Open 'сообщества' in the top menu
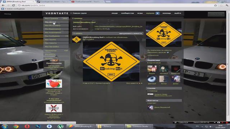Image resolution: width=230 pixels, height=129 pixels. pos(127,13)
